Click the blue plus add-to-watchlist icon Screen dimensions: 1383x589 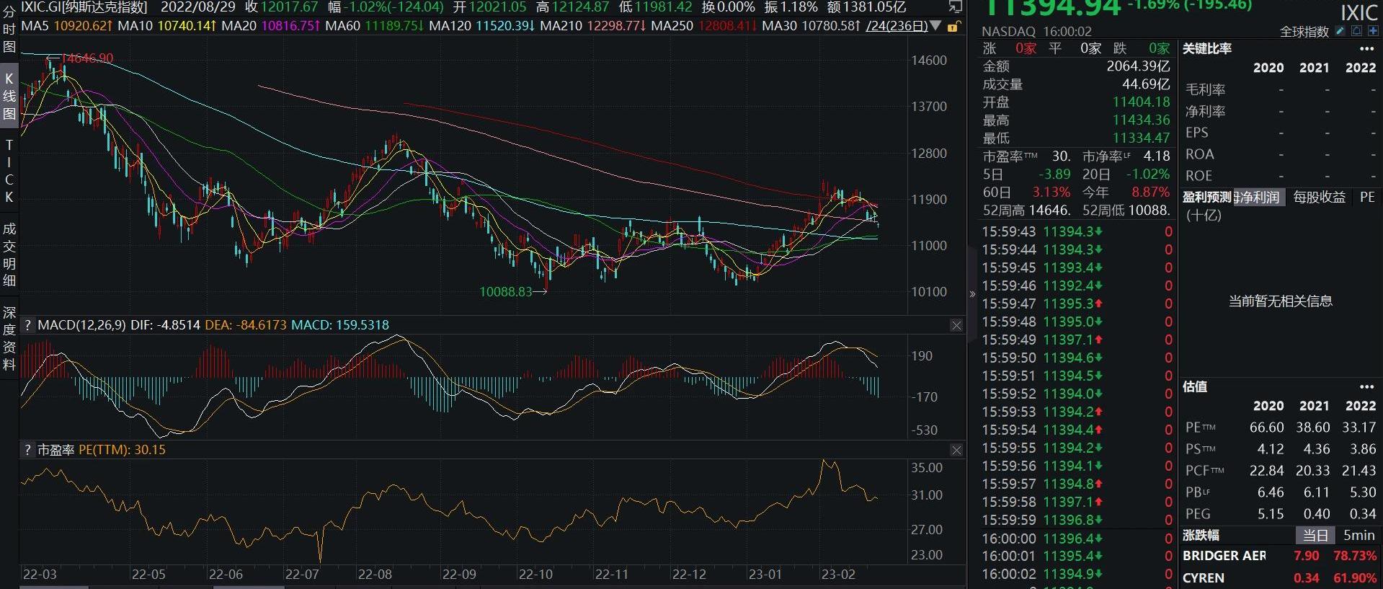[x=1371, y=31]
